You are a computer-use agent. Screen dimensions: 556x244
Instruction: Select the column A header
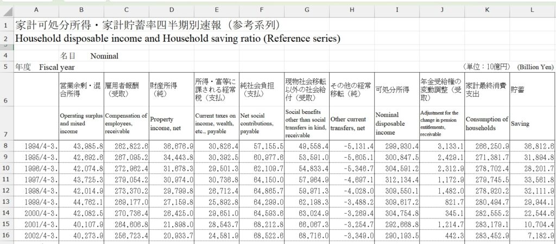tap(36, 10)
